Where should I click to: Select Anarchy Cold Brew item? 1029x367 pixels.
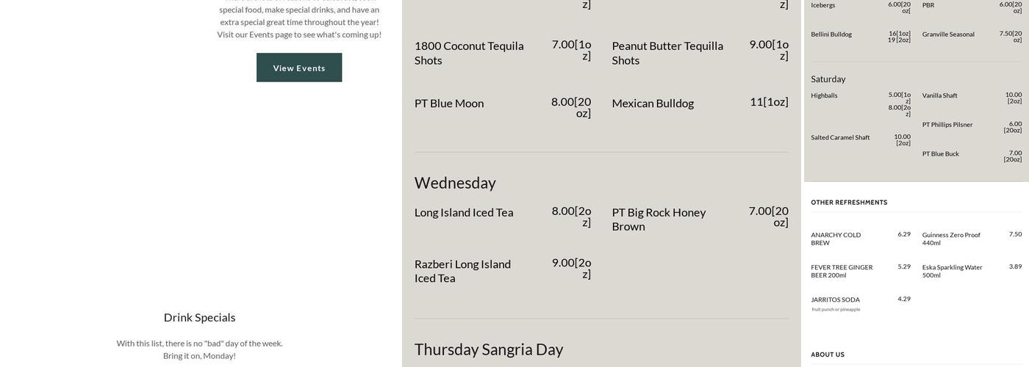tap(836, 239)
